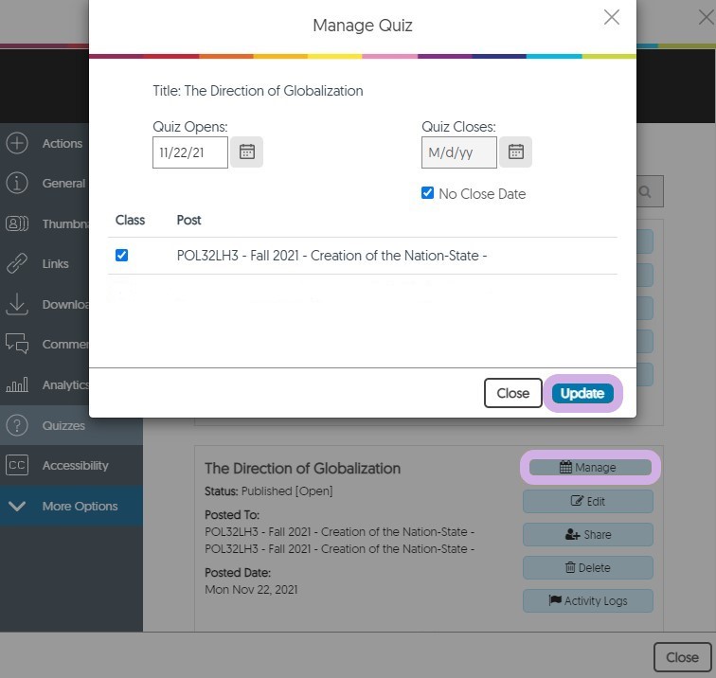Uncheck the POL32LH3 class checkbox

(121, 255)
